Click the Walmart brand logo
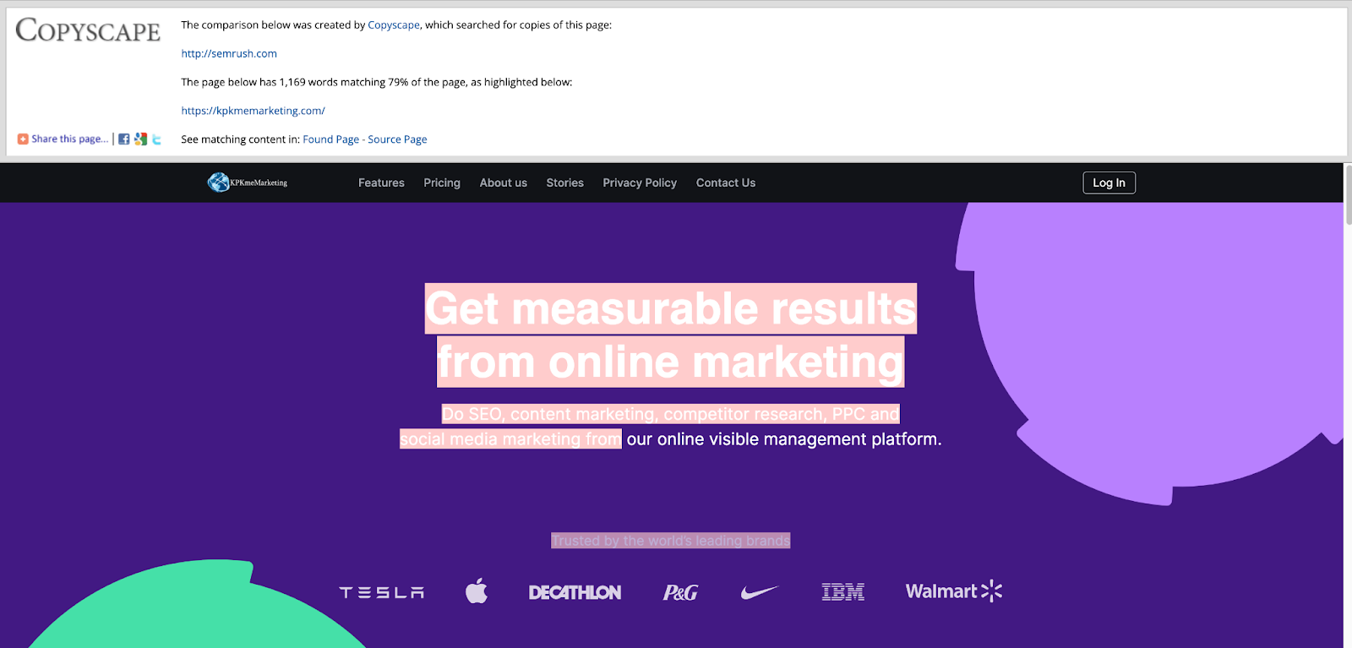The width and height of the screenshot is (1352, 648). (953, 591)
